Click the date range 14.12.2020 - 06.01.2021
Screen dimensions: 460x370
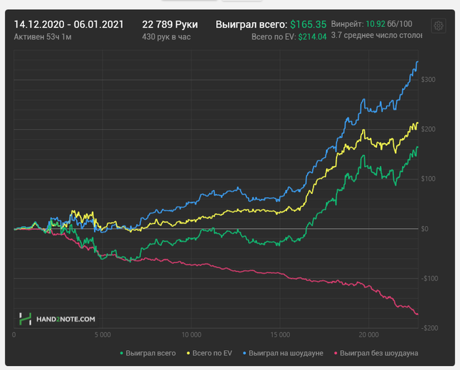(69, 24)
